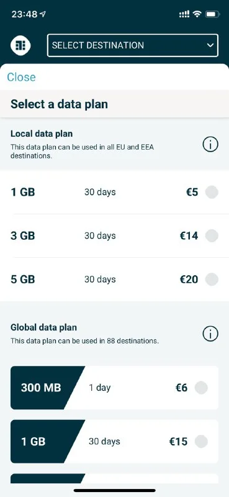Close the data plan sheet

tap(21, 77)
